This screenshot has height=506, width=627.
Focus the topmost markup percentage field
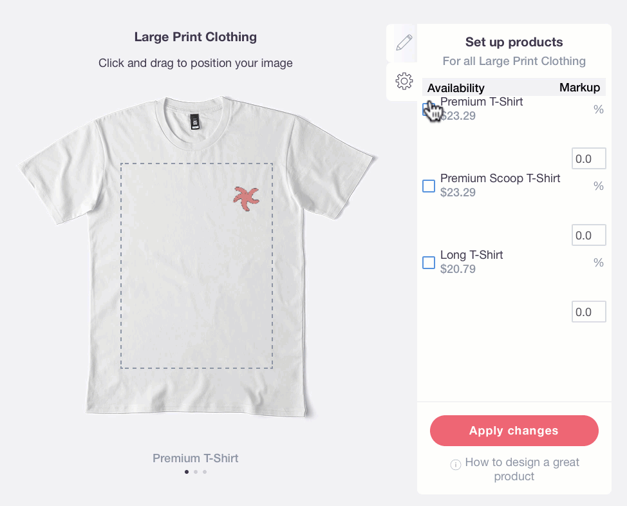[588, 159]
